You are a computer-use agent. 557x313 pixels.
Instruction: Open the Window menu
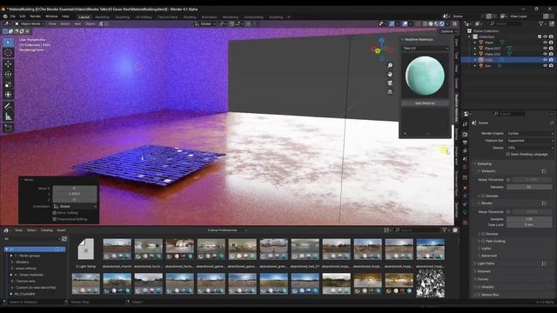[x=51, y=17]
